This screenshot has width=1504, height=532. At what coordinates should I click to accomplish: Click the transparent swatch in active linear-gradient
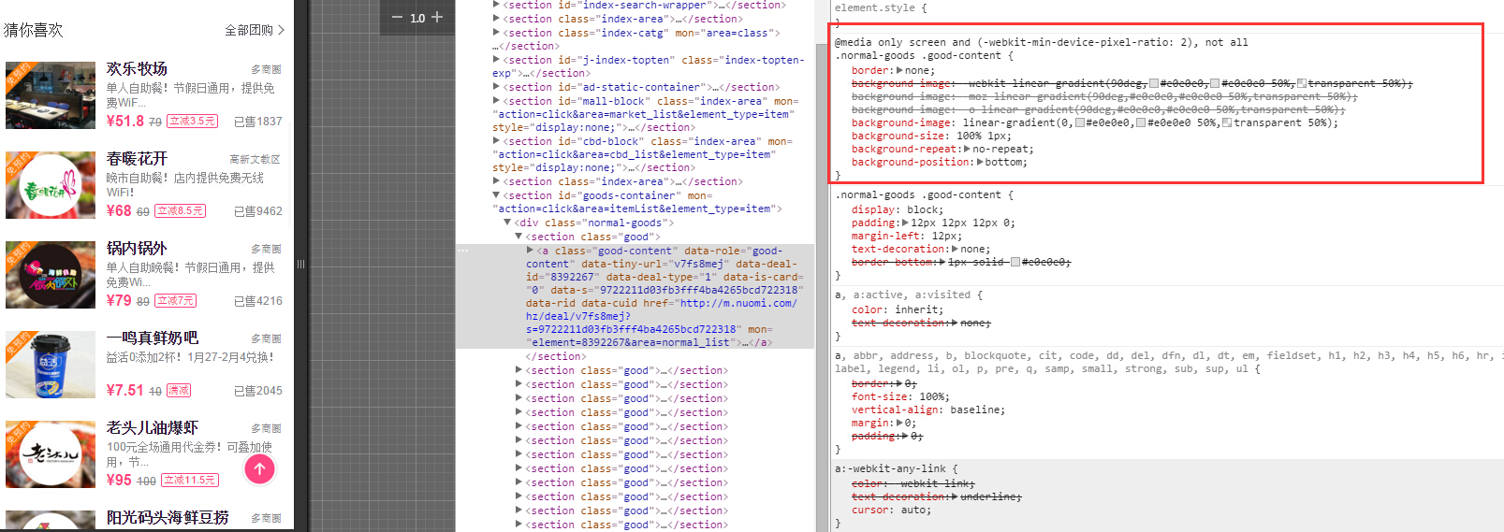(1228, 122)
